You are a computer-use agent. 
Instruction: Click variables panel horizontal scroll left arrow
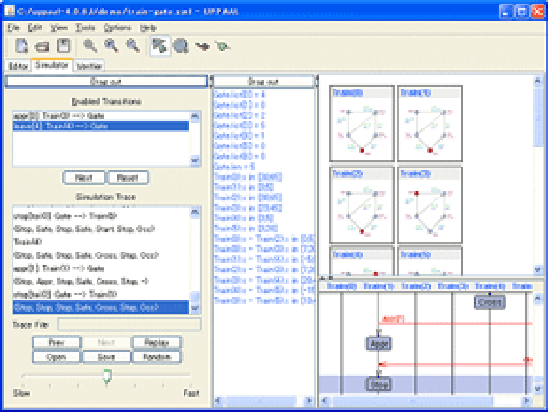pyautogui.click(x=219, y=400)
